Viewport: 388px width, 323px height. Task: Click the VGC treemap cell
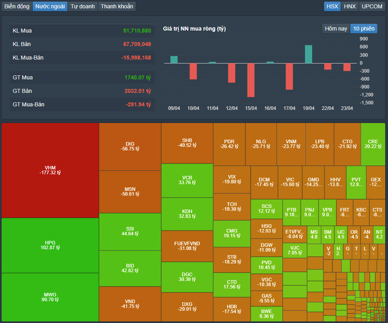tap(266, 282)
